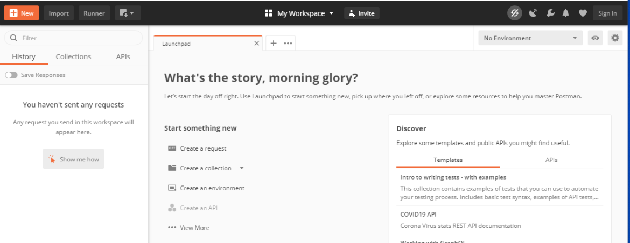Open the notifications bell icon
Screen dimensions: 630x243
point(566,13)
